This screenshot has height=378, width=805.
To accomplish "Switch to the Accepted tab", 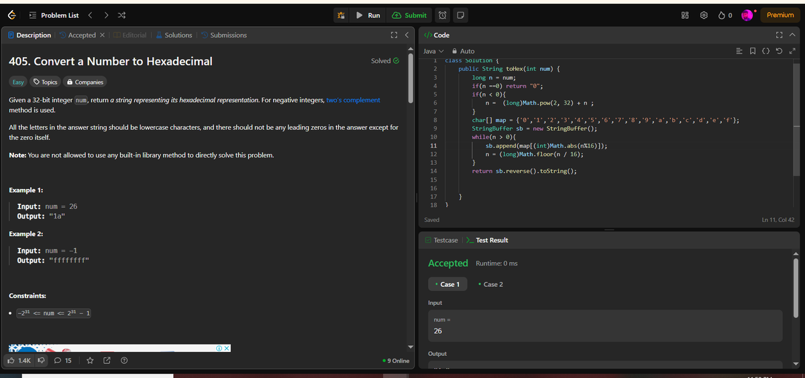I will pyautogui.click(x=76, y=35).
